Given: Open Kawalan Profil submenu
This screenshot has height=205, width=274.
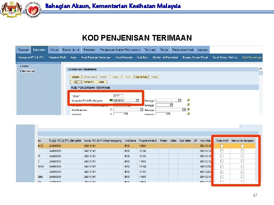Looking at the screenshot, I should click(x=57, y=57).
